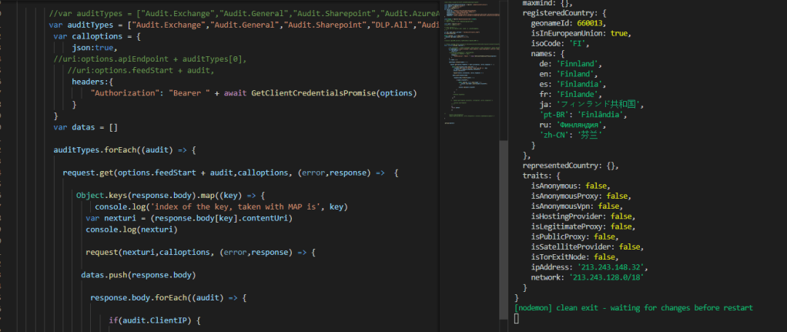Click the 'console.log(nexturi)' statement
The image size is (787, 332).
131,230
